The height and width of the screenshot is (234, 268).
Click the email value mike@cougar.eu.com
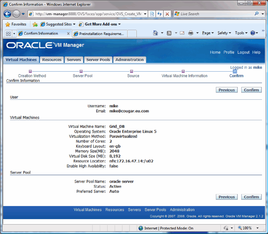129,111
